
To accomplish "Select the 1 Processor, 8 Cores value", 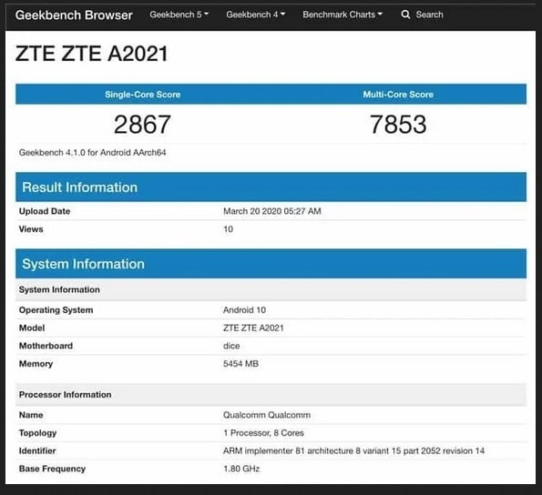I will point(264,433).
